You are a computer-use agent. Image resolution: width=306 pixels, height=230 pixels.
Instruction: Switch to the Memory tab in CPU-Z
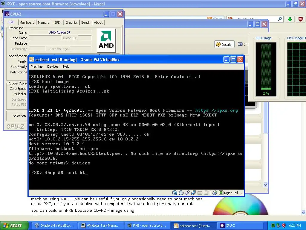(44, 22)
